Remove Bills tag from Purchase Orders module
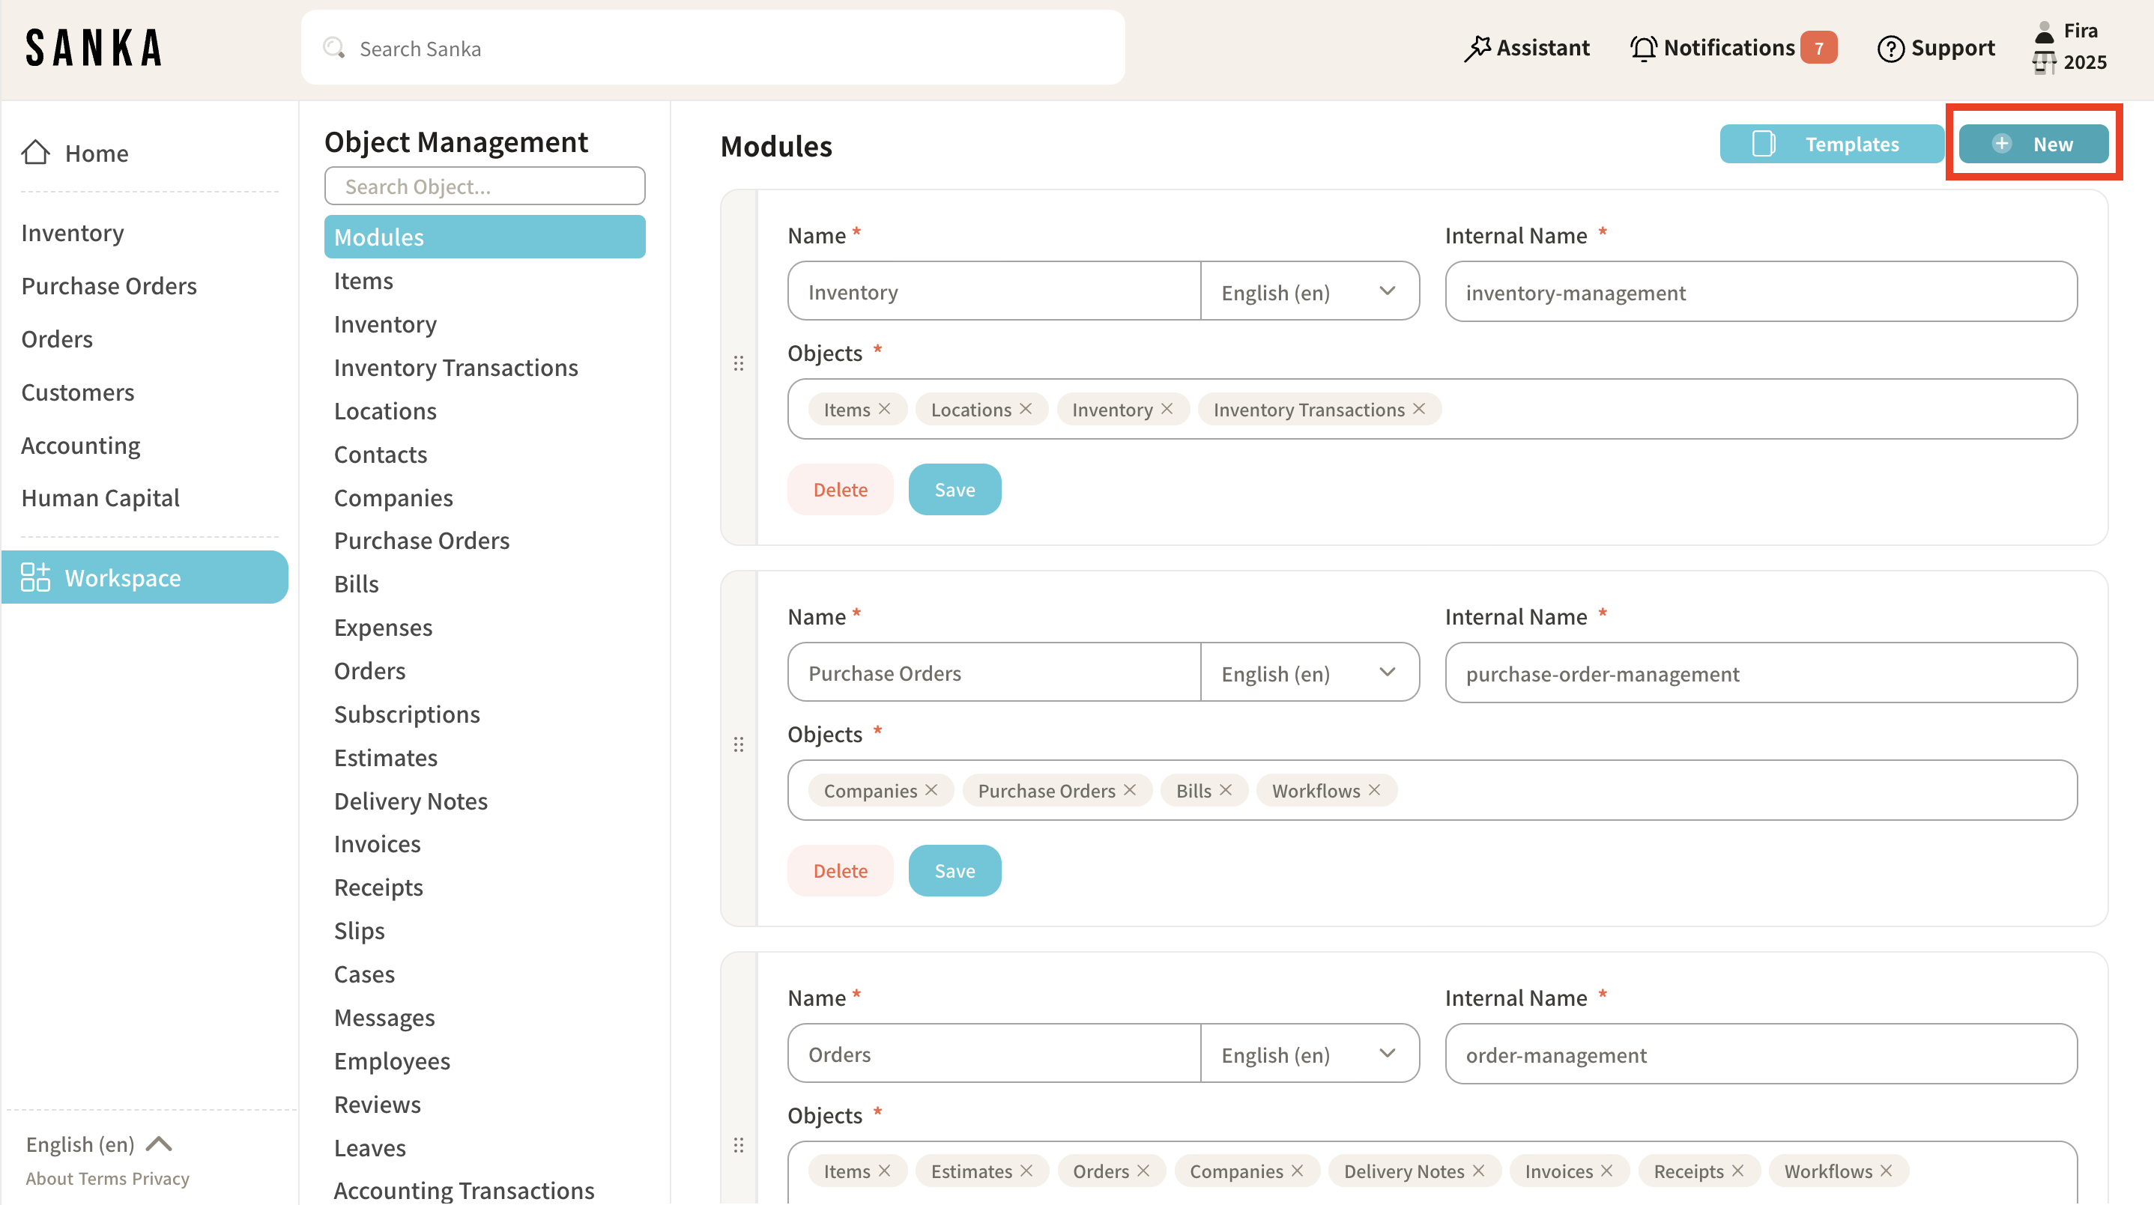Viewport: 2154px width, 1205px height. (1226, 789)
